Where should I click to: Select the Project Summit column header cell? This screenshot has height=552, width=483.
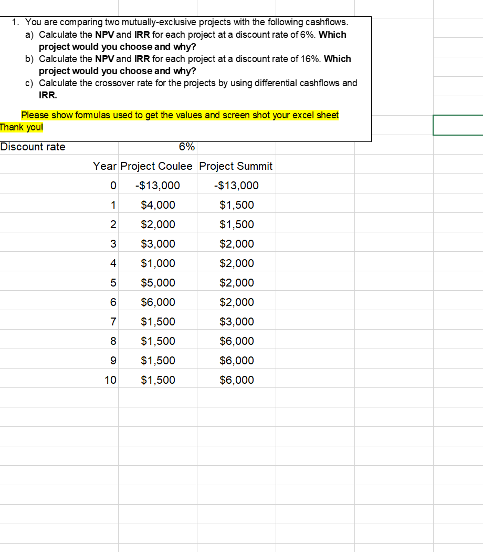(236, 166)
